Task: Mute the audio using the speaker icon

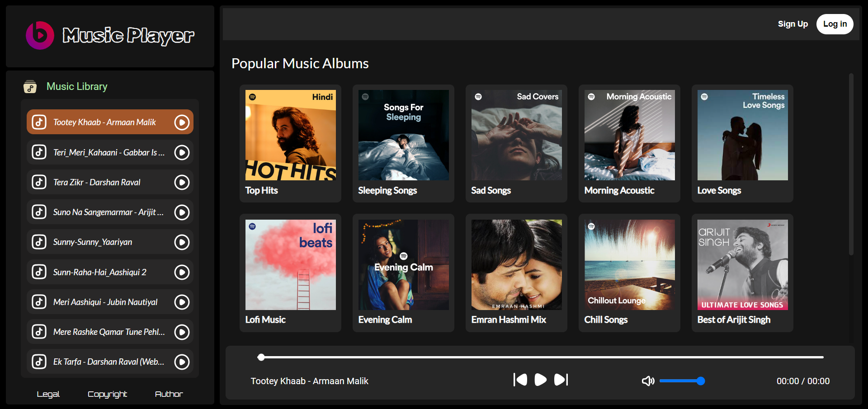Action: (648, 381)
